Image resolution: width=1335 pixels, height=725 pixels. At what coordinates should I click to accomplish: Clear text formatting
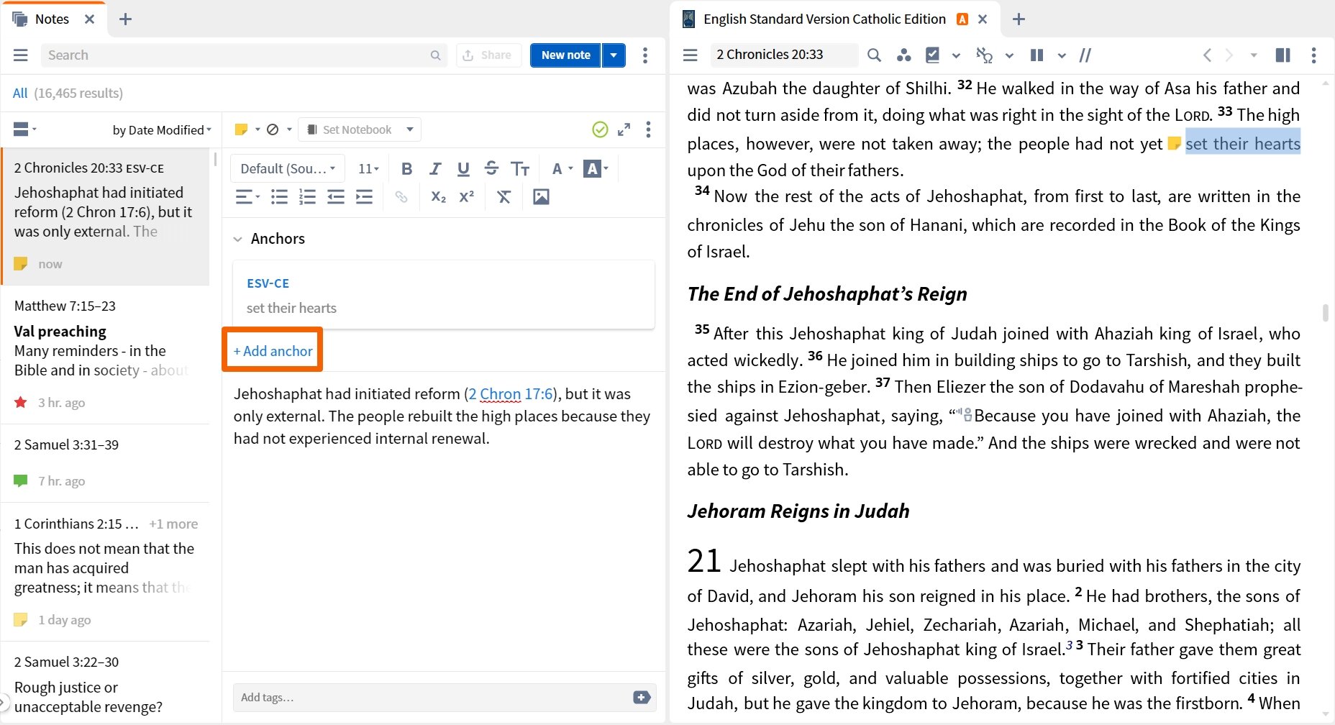[504, 197]
